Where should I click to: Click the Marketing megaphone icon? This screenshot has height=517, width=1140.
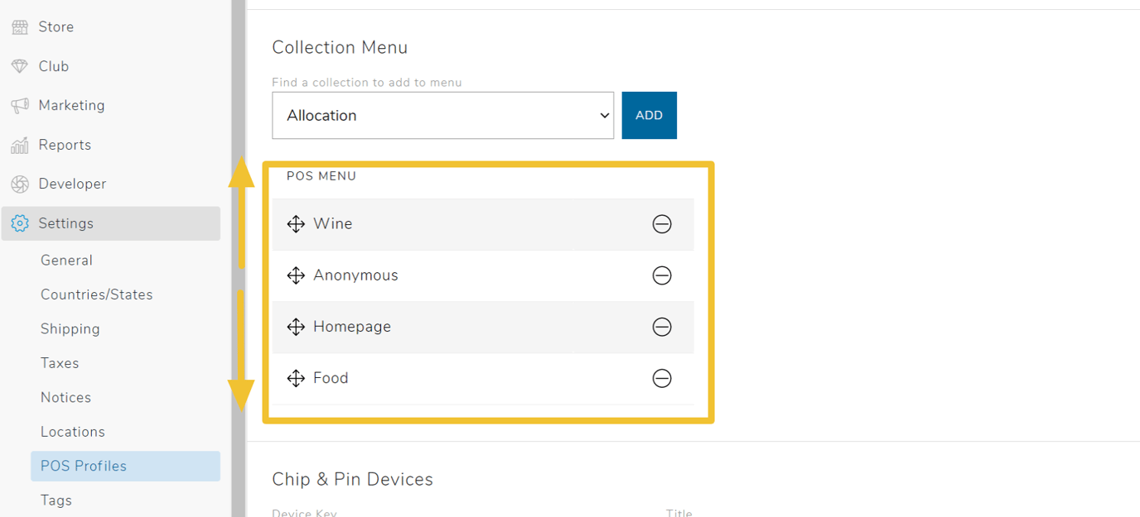18,105
